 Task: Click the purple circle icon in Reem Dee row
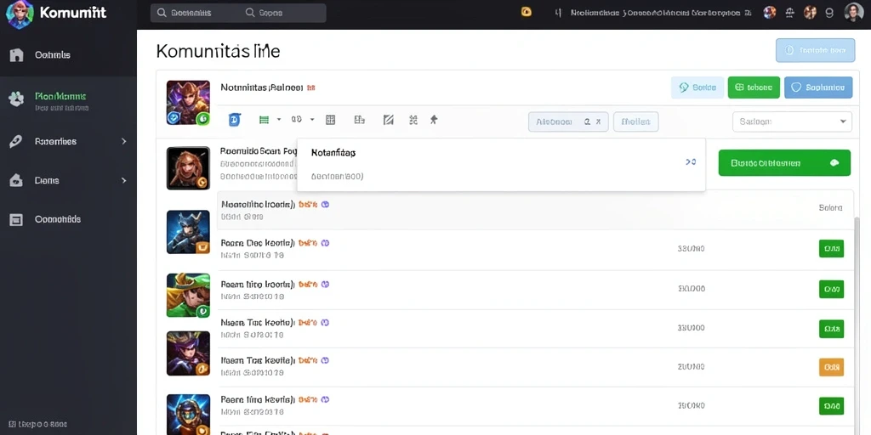point(325,242)
